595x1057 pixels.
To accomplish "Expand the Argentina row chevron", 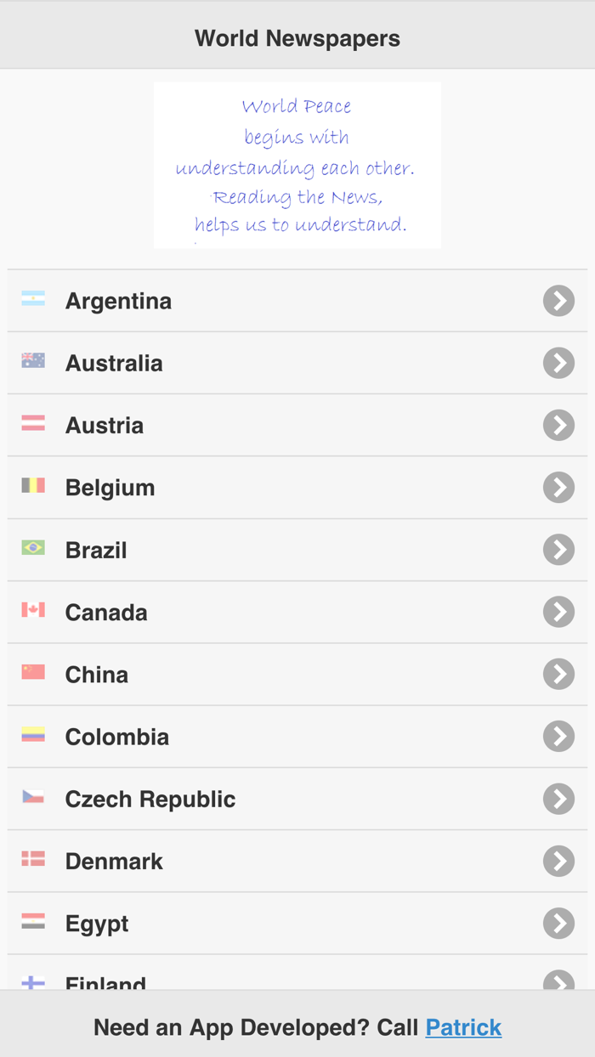I will pos(558,300).
